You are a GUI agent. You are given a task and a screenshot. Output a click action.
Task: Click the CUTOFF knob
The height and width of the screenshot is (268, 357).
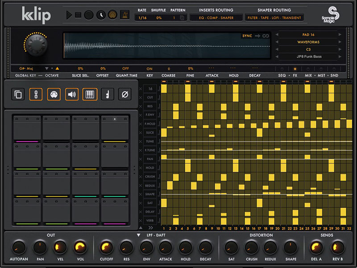[107, 247]
